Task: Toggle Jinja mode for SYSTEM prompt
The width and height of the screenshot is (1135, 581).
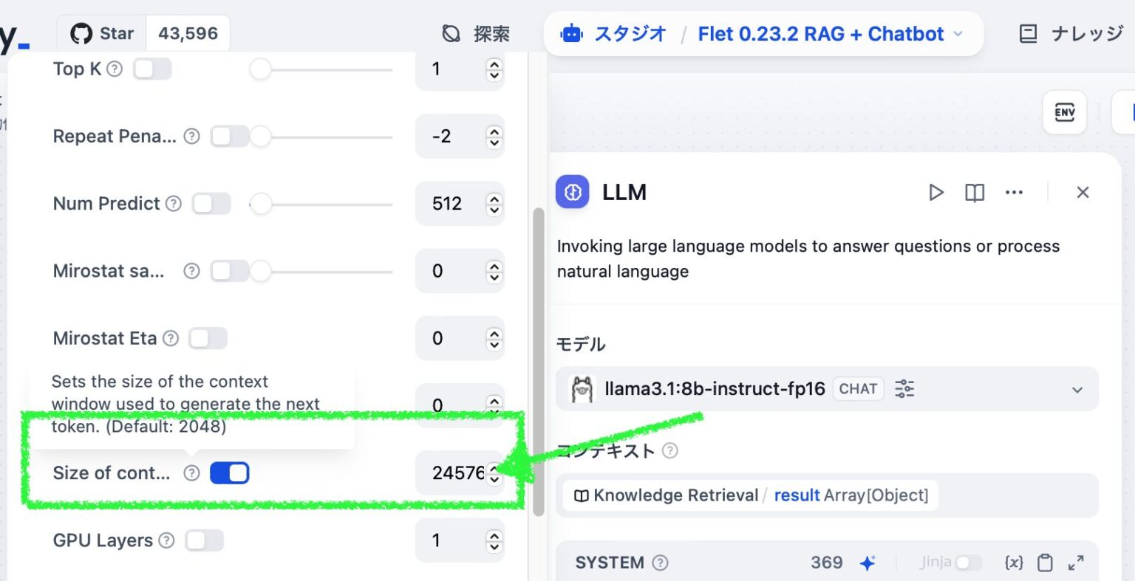Action: pyautogui.click(x=967, y=563)
